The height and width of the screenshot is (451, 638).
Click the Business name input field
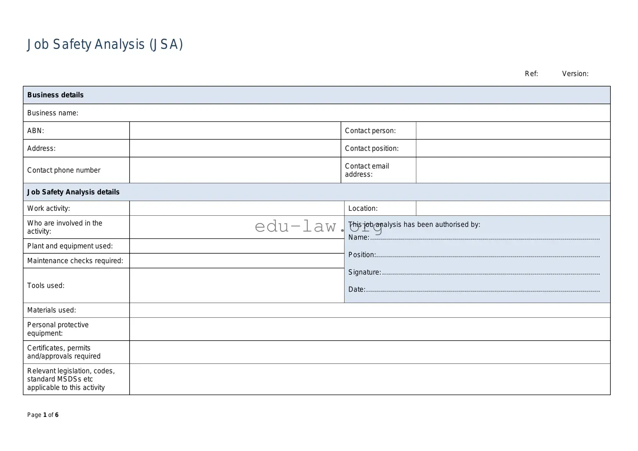[x=307, y=113]
